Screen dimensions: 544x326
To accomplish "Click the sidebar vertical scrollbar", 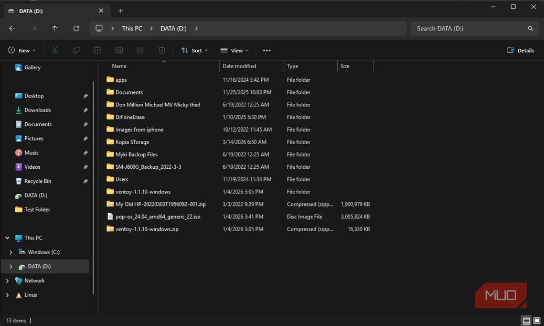I will pyautogui.click(x=93, y=187).
